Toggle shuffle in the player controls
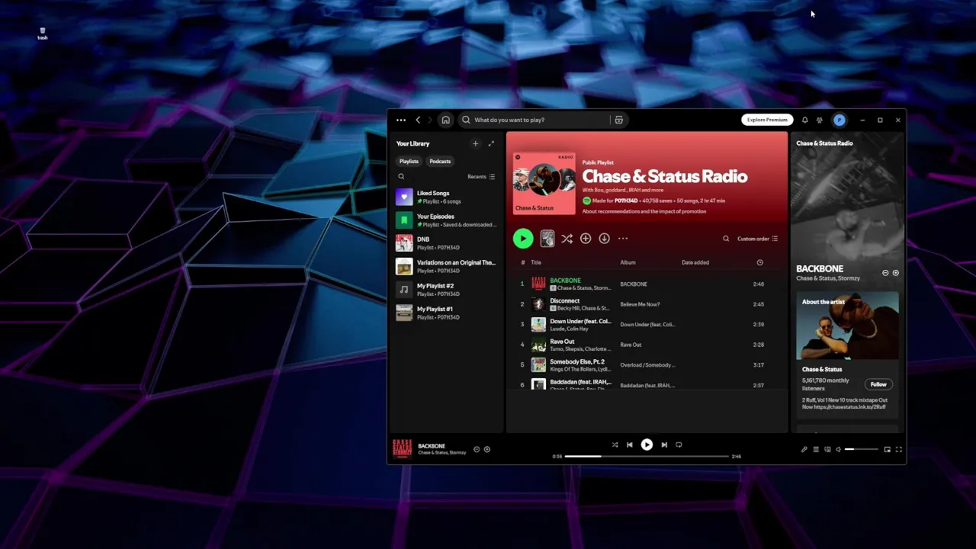Screen dimensions: 976x549 615,445
